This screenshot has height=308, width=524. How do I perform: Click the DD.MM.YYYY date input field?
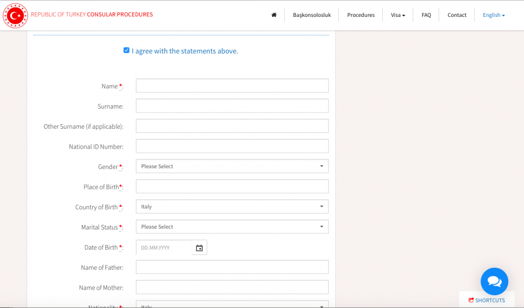pos(164,247)
